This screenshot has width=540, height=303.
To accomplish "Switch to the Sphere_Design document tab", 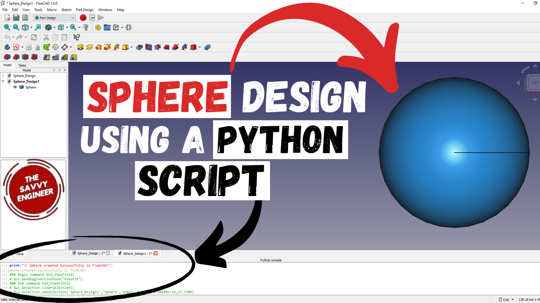I will click(88, 253).
